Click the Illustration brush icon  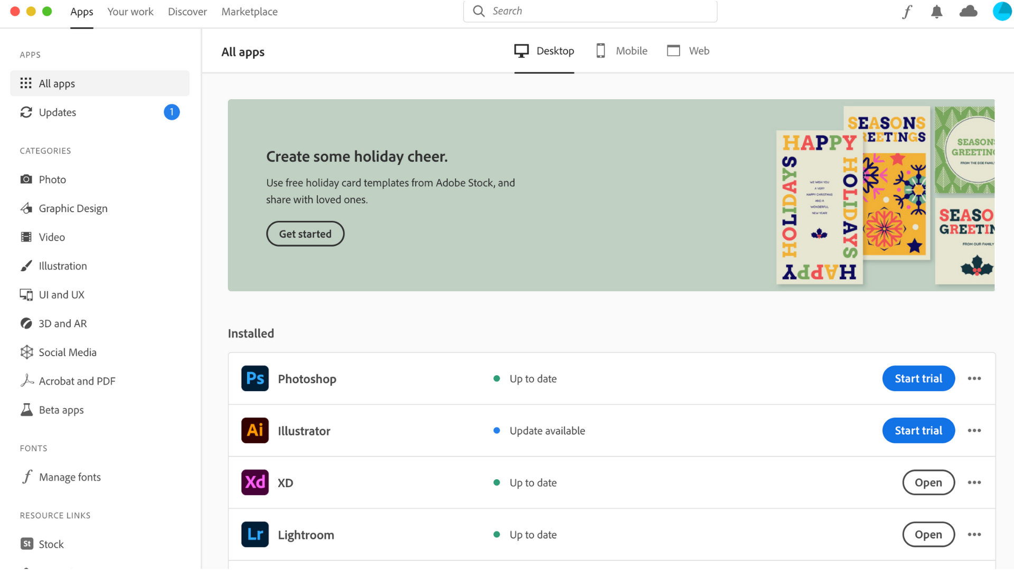tap(26, 265)
